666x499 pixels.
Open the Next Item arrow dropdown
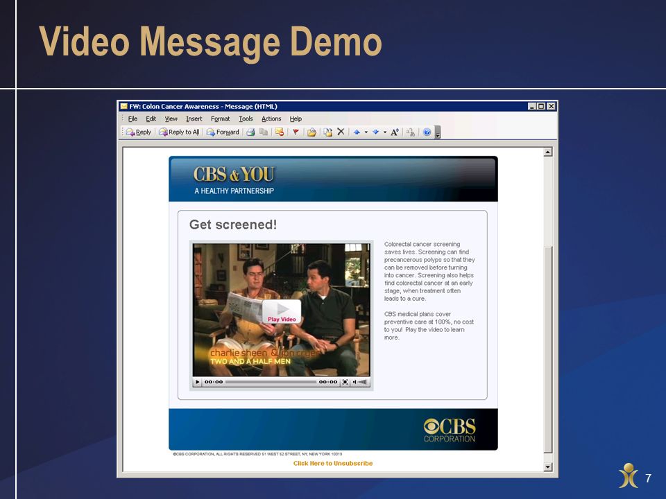pyautogui.click(x=385, y=132)
